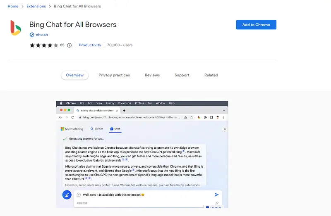
Task: Click the '48/2000' character counter
Action: 82,203
